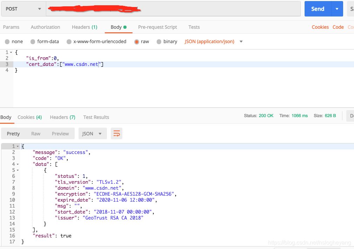Screen dimensions: 354x249
Task: Select the response Body tab
Action: pyautogui.click(x=6, y=117)
